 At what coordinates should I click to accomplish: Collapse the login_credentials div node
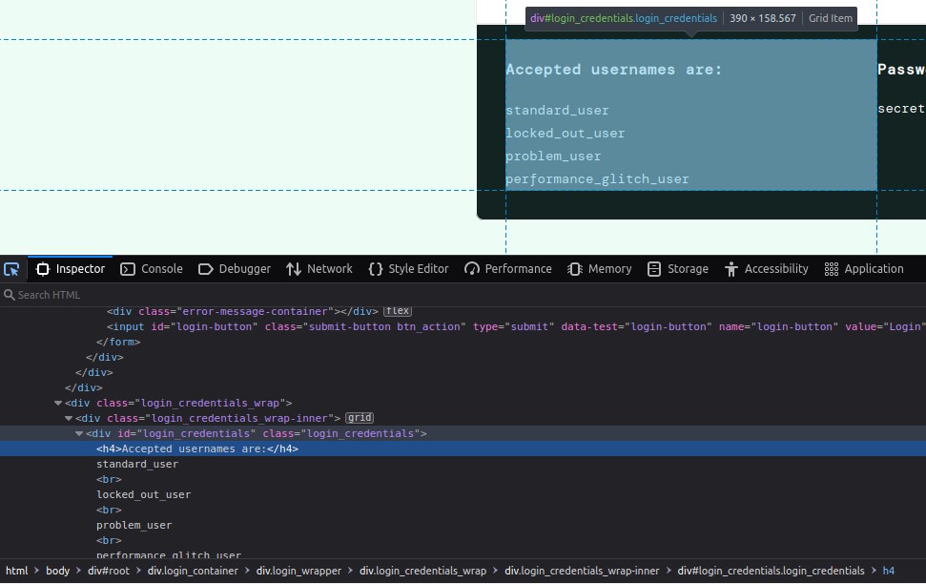coord(79,434)
